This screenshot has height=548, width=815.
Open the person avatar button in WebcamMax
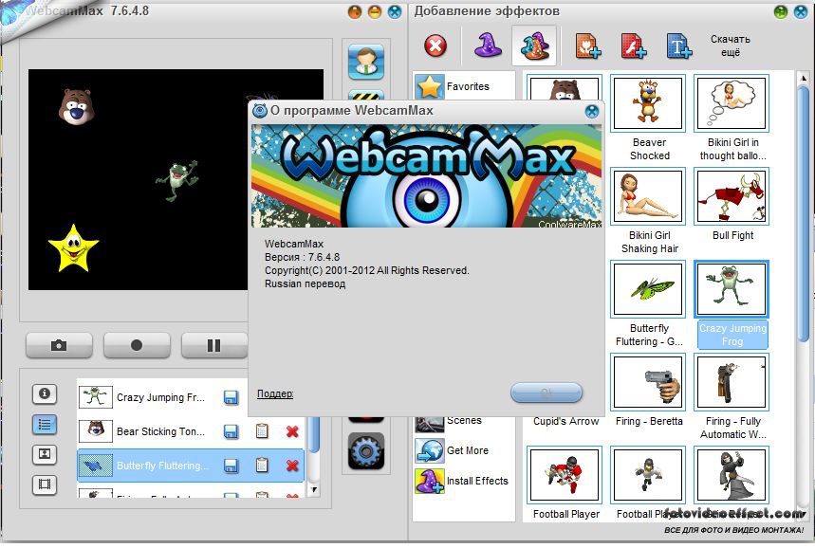point(366,62)
